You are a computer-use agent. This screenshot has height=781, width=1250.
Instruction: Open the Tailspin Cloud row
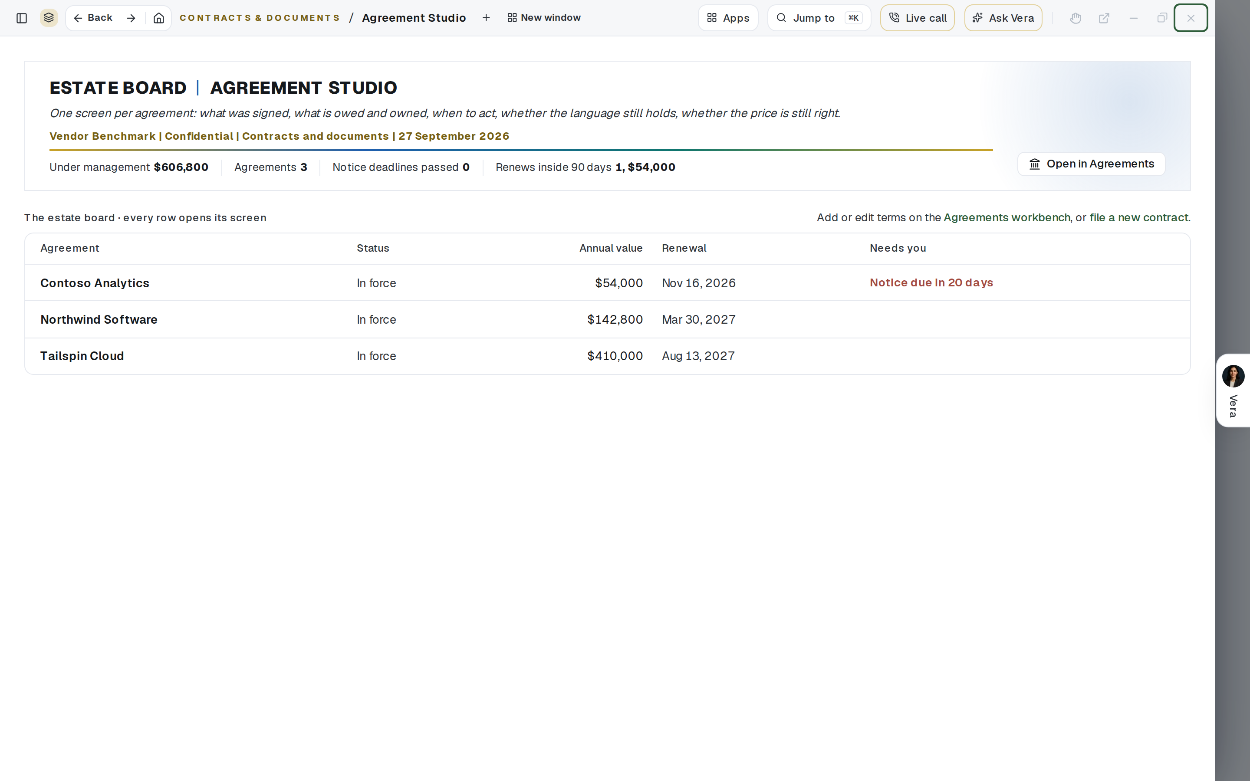[x=608, y=356]
